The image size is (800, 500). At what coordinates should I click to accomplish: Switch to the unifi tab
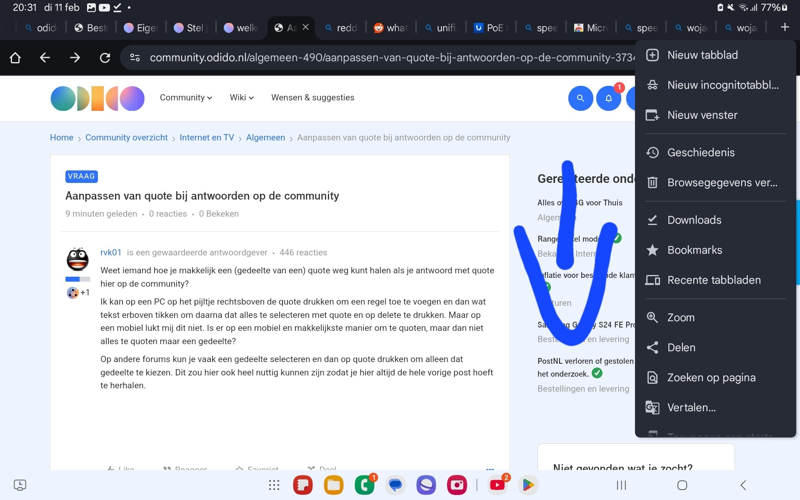(441, 28)
